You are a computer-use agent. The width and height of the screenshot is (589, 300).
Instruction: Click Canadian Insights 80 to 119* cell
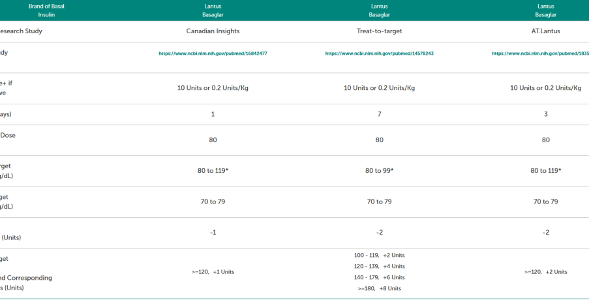pyautogui.click(x=213, y=171)
